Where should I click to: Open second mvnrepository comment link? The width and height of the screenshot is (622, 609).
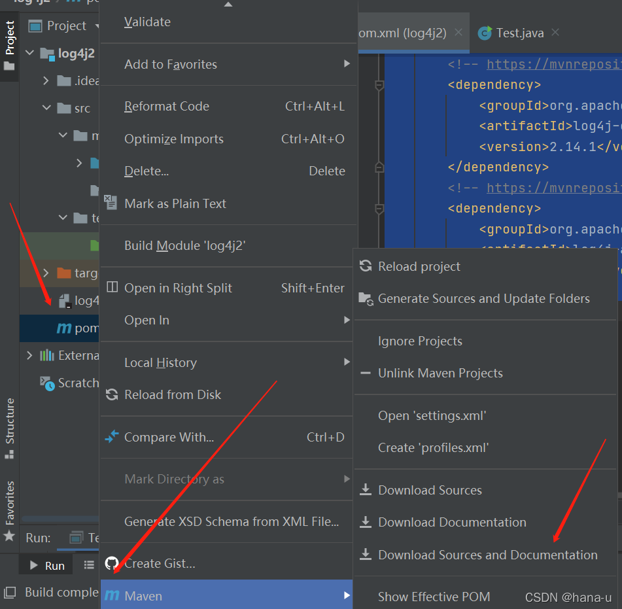554,188
